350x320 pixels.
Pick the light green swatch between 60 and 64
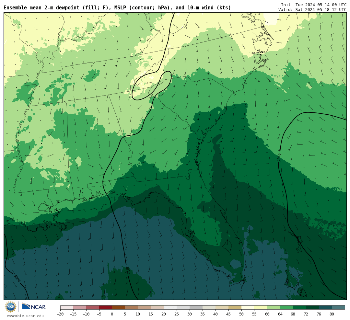coord(274,308)
